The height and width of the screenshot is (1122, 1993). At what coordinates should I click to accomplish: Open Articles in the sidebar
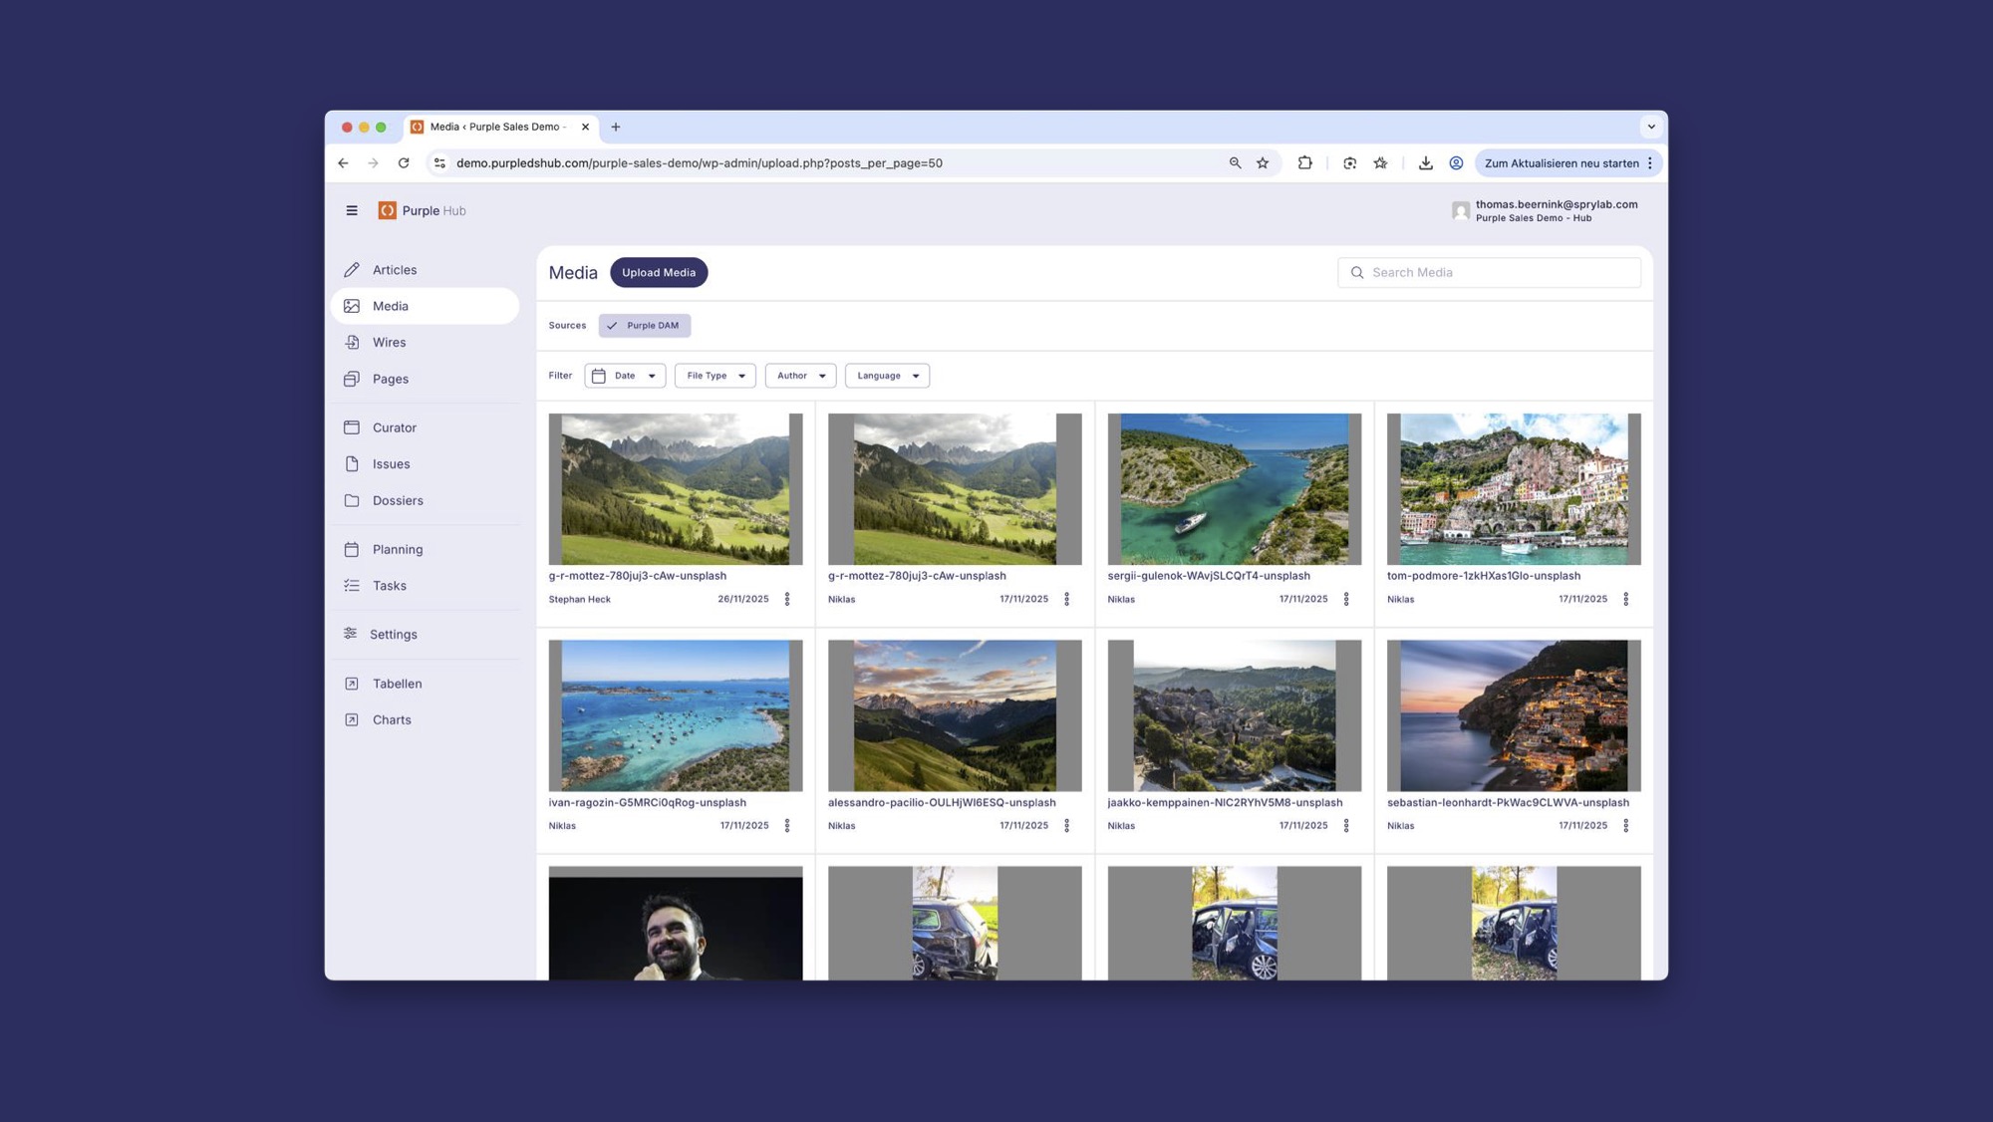(395, 270)
